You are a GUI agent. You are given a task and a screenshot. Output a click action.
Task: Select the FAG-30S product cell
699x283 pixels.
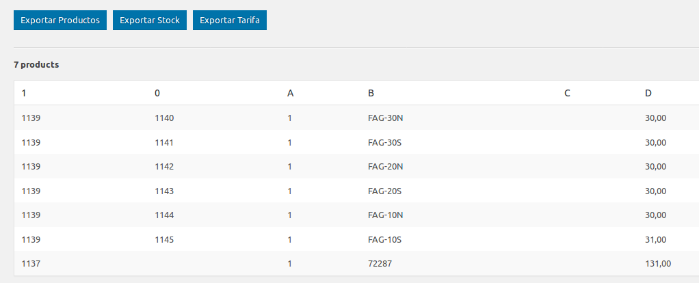pyautogui.click(x=384, y=143)
